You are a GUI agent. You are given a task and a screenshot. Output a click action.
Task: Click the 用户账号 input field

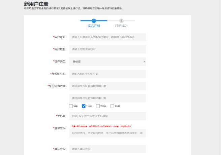(x=107, y=37)
